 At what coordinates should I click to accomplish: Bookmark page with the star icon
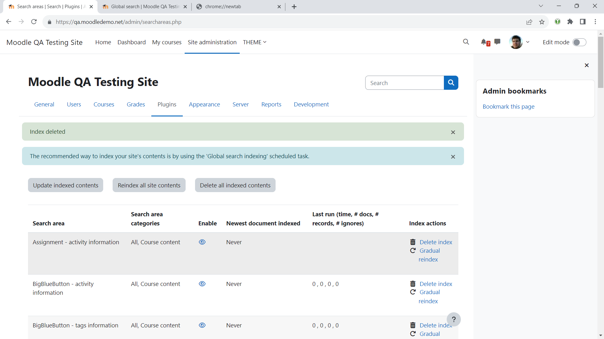point(542,22)
